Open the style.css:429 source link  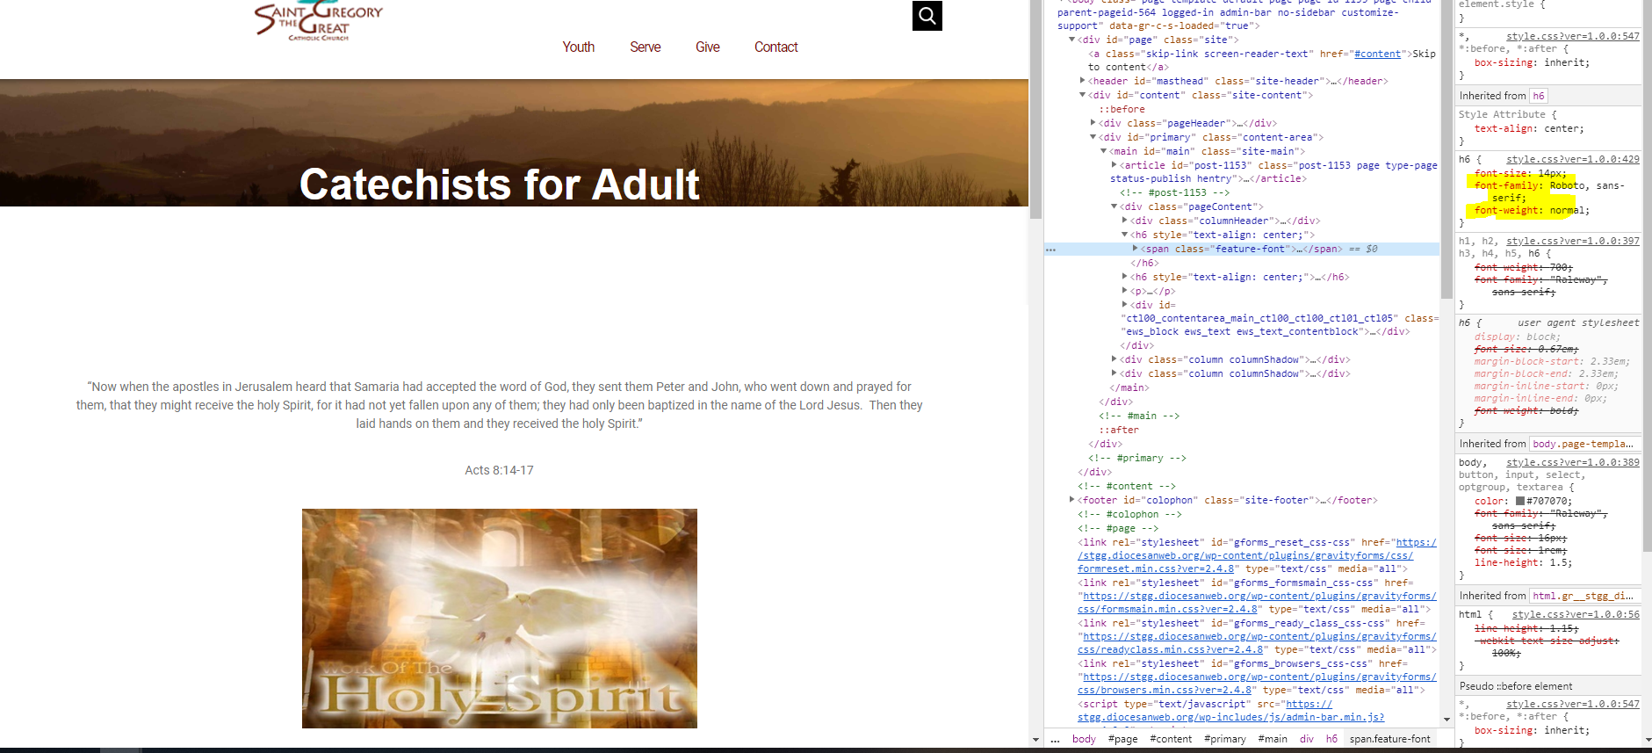point(1572,159)
